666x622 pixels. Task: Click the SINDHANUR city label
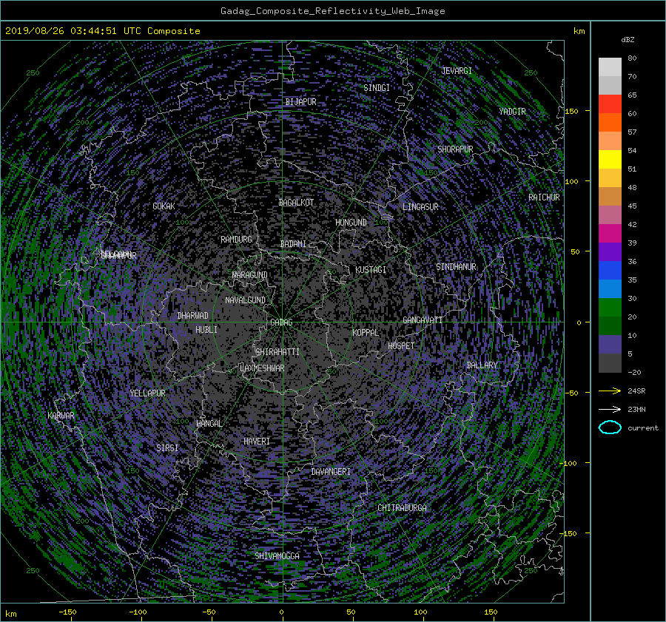(x=456, y=267)
